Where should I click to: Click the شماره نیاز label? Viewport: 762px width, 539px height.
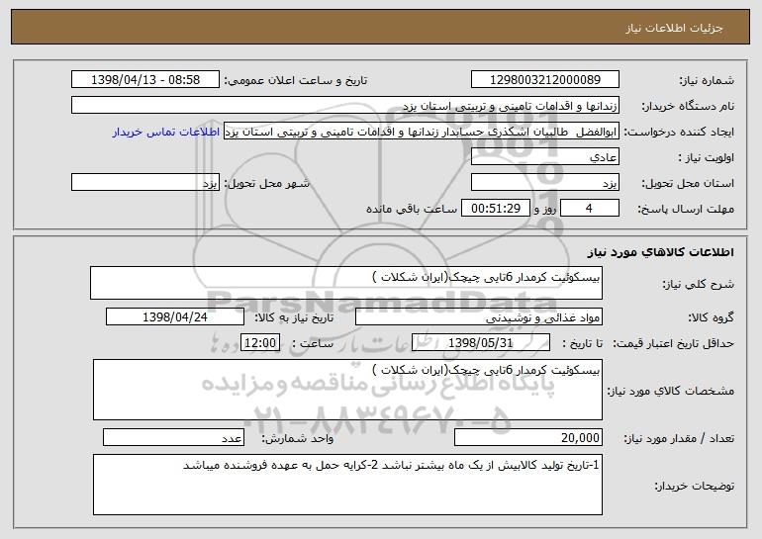click(706, 81)
